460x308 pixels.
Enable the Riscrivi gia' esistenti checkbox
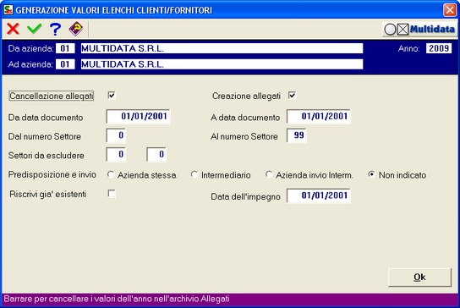click(x=112, y=194)
